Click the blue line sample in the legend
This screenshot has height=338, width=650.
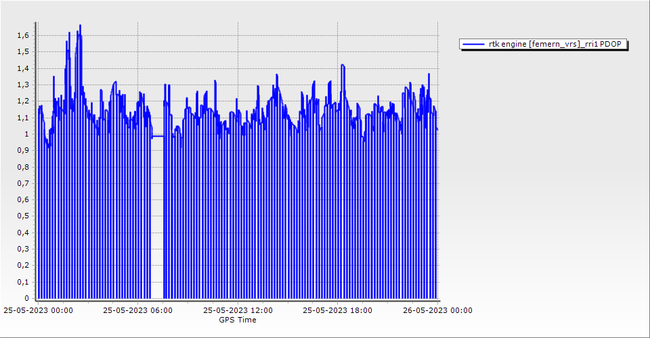pyautogui.click(x=473, y=44)
